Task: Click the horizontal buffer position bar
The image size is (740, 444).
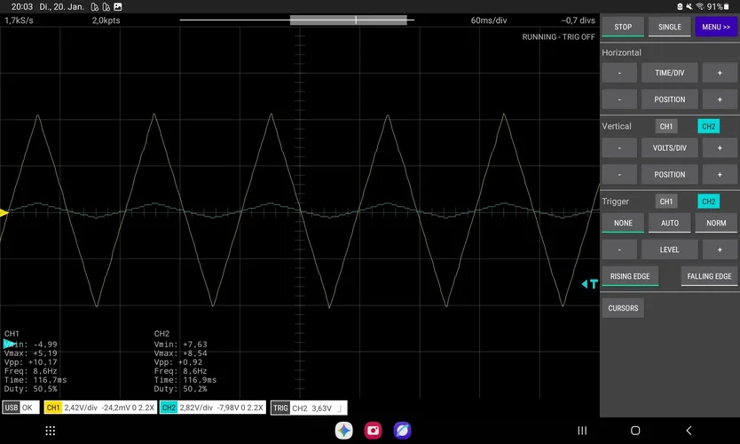Action: tap(297, 20)
